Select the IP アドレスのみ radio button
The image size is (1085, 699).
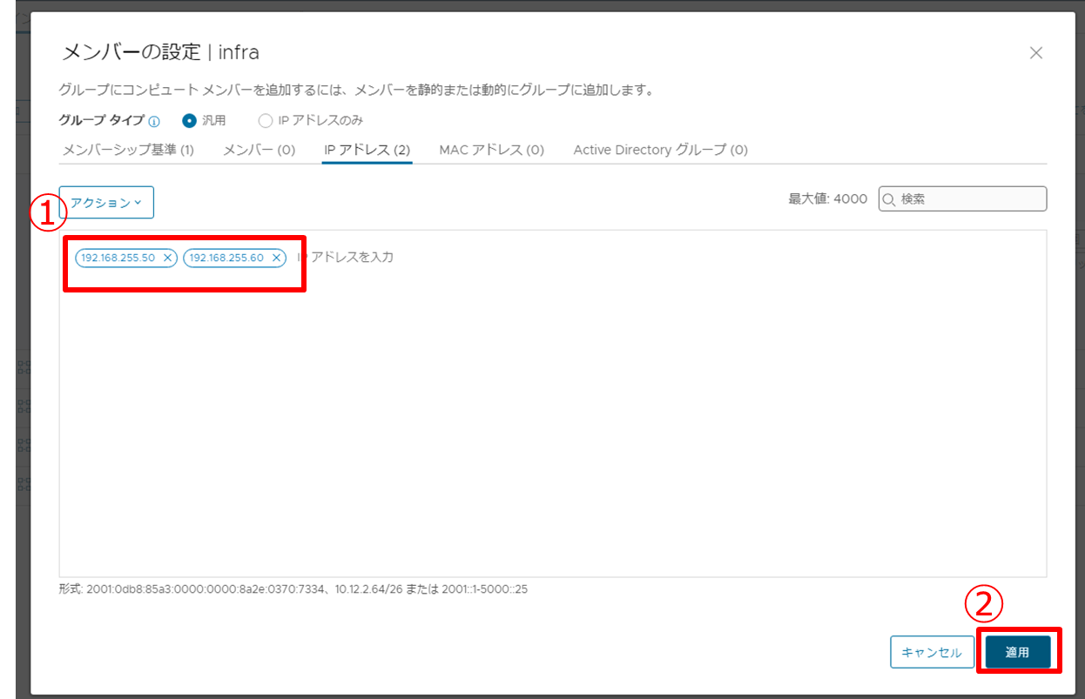(x=266, y=120)
